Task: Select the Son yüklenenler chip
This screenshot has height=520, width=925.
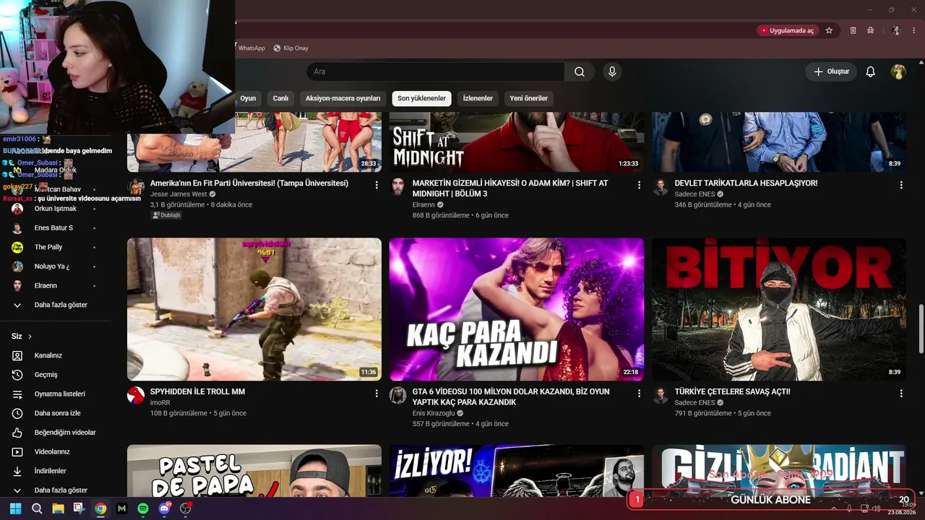Action: (422, 98)
